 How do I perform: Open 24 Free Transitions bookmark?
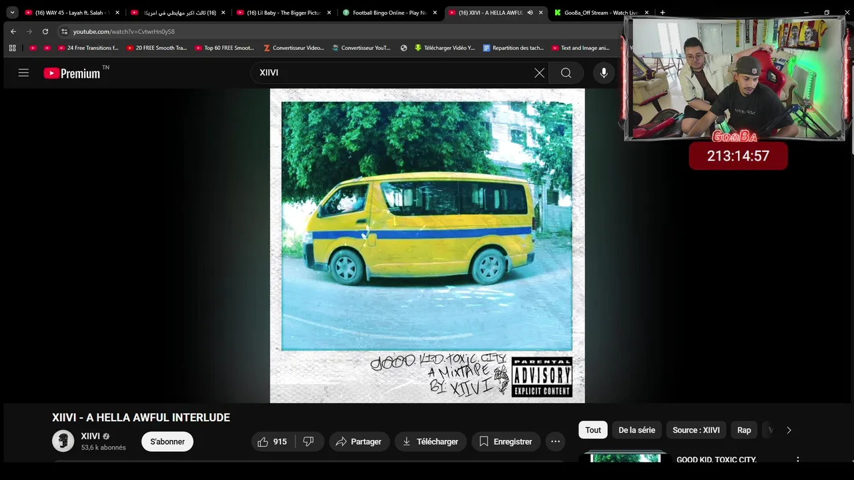click(x=87, y=48)
